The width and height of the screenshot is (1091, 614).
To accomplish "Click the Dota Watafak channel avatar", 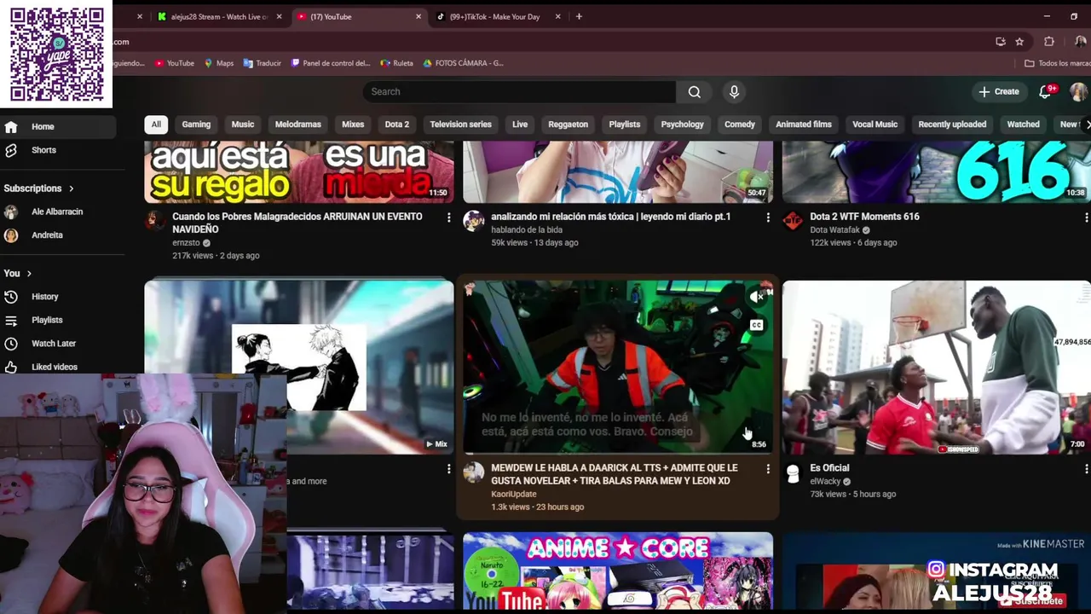I will (x=793, y=222).
